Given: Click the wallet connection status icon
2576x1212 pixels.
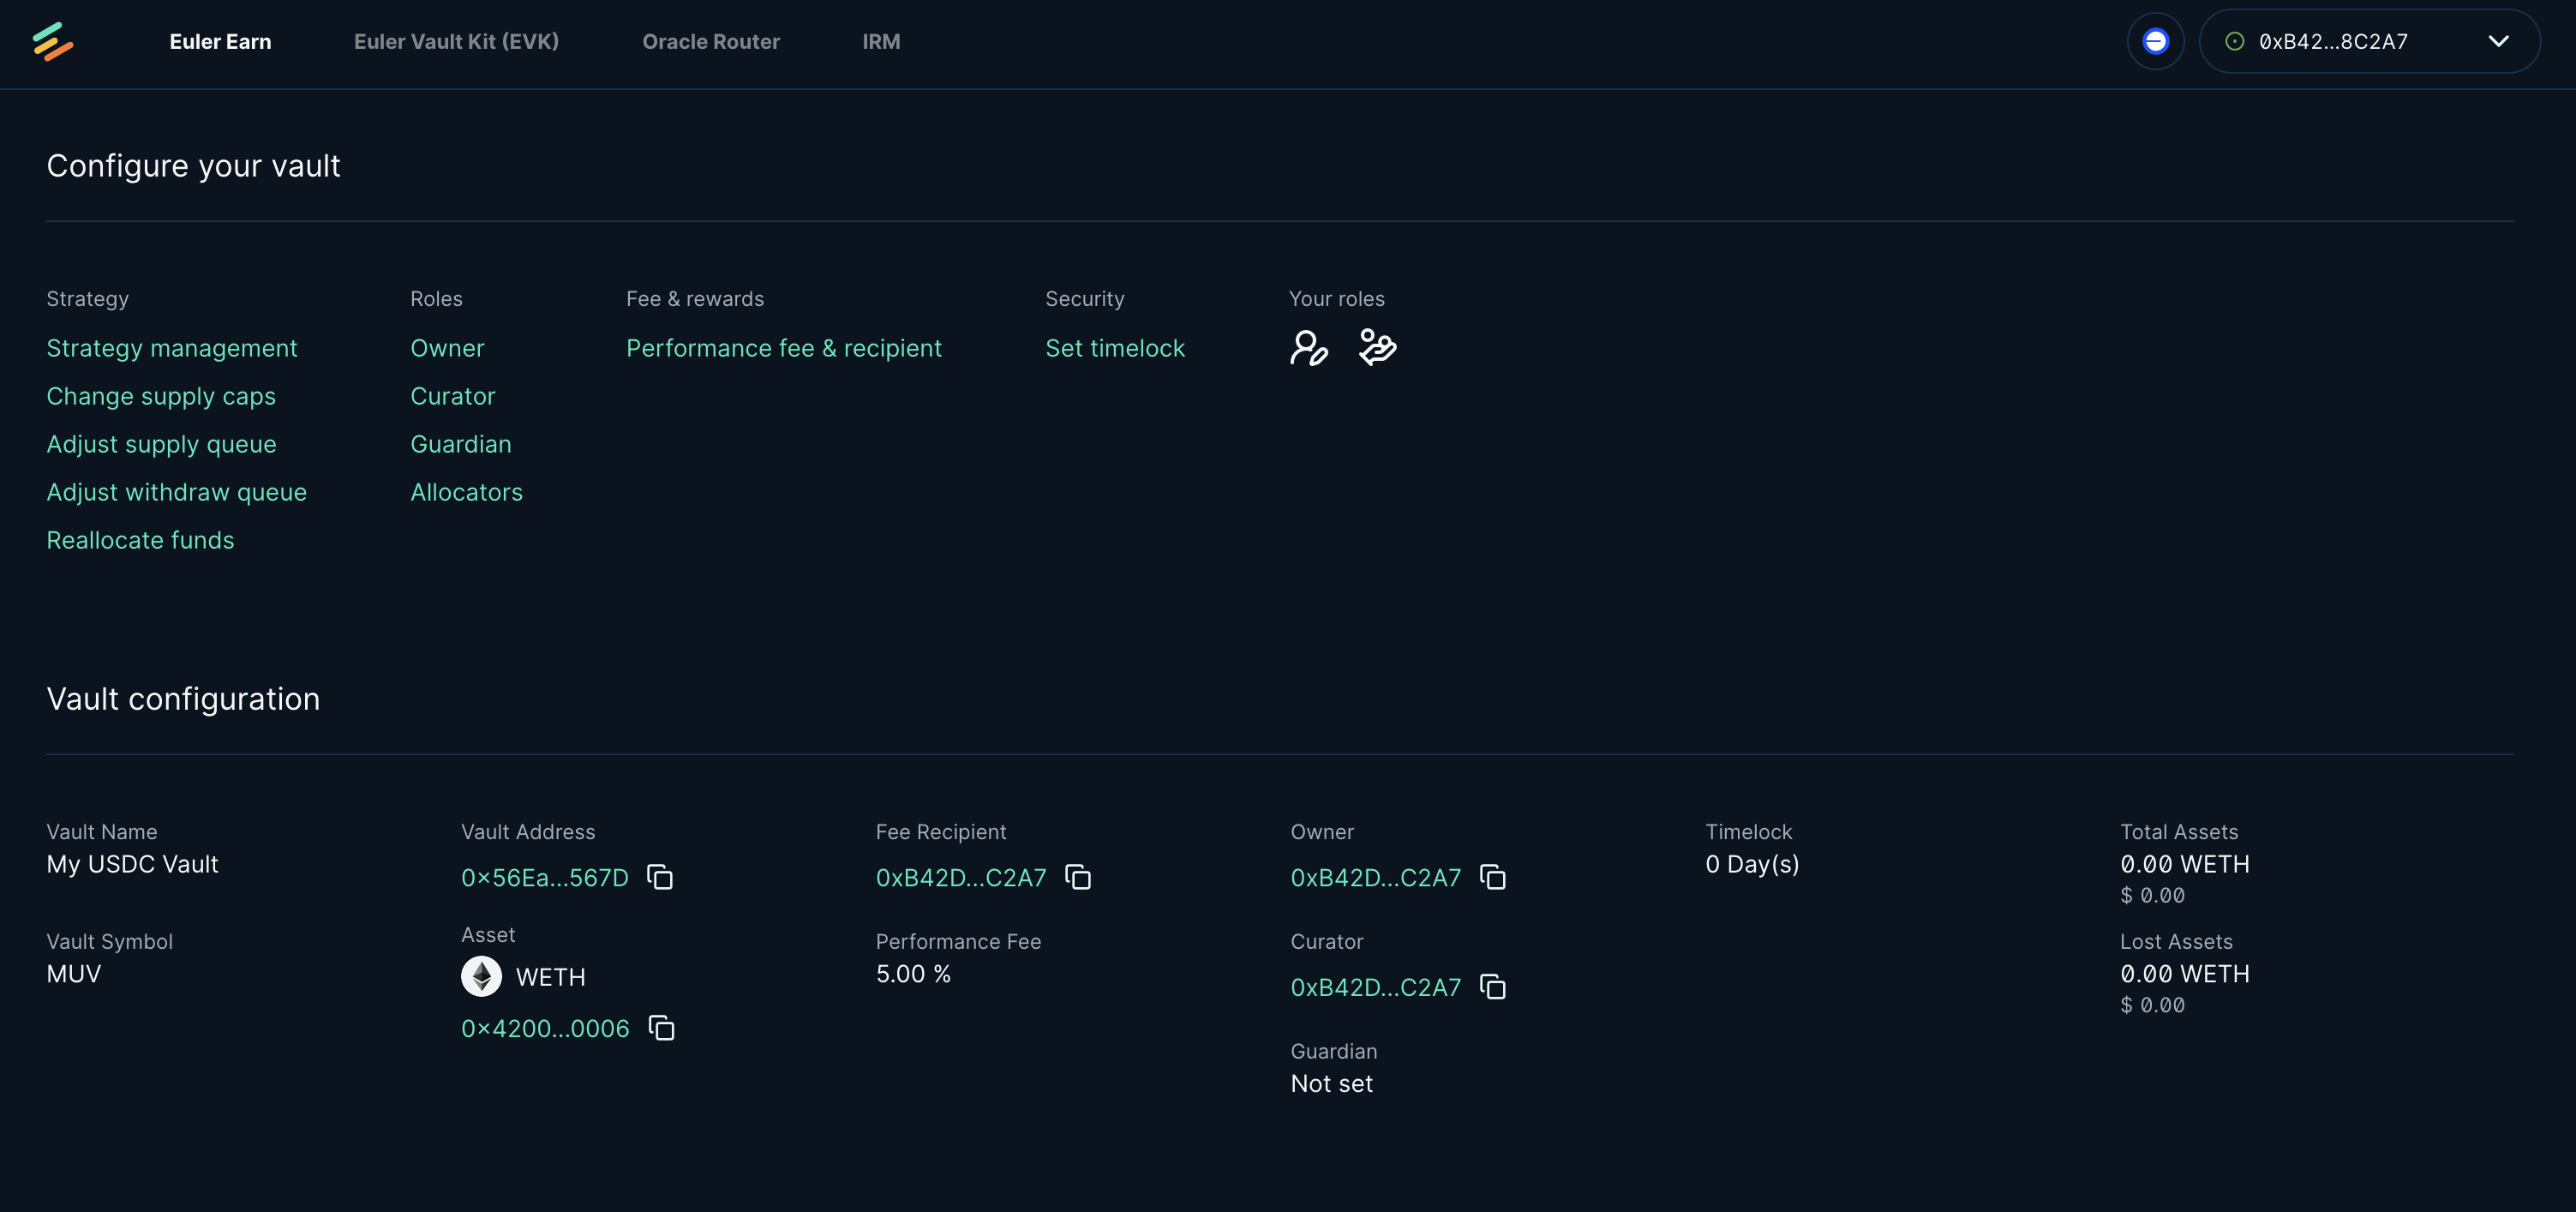Looking at the screenshot, I should 2234,41.
